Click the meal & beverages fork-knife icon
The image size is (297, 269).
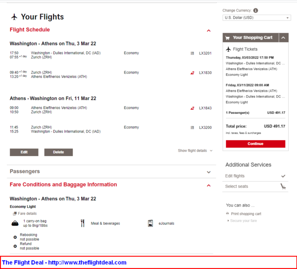82,223
